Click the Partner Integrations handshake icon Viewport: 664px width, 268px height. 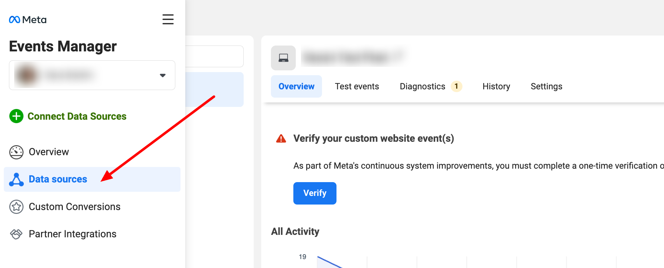point(16,234)
